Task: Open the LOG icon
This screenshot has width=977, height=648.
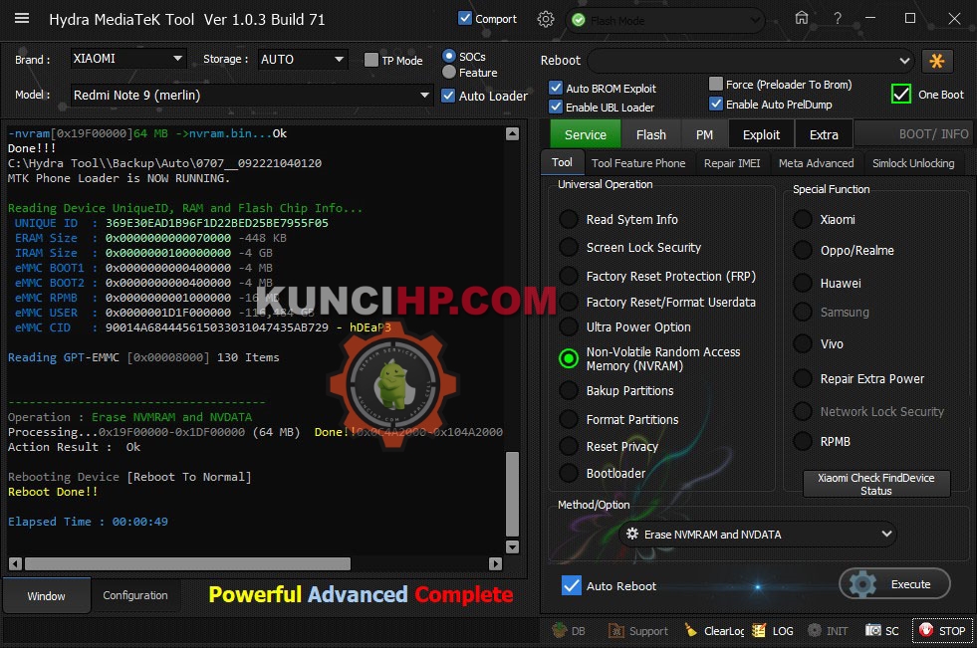Action: point(758,630)
